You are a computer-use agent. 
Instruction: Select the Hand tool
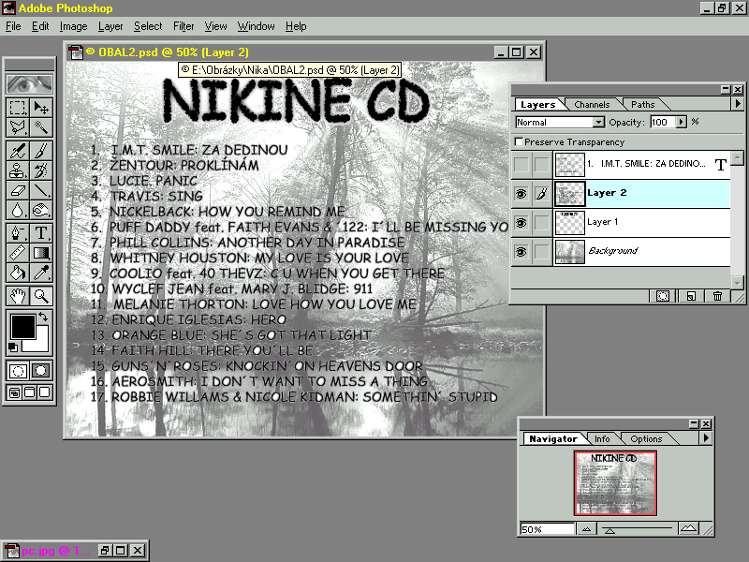pyautogui.click(x=18, y=296)
